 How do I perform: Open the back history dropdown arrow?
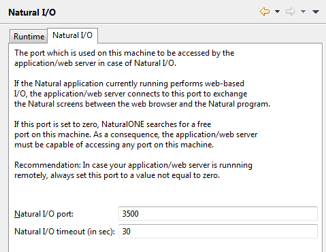pyautogui.click(x=277, y=12)
